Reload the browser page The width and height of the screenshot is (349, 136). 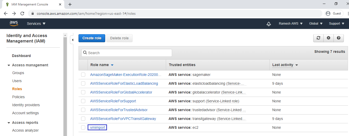pos(22,13)
